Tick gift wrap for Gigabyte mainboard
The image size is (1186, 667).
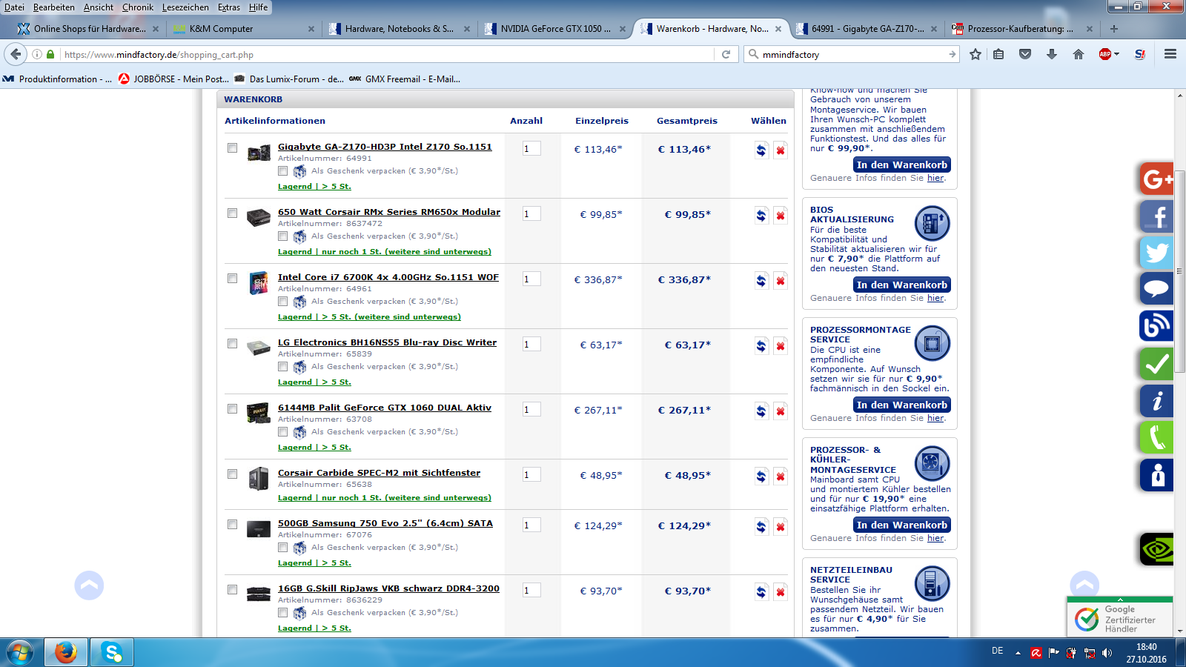click(282, 171)
